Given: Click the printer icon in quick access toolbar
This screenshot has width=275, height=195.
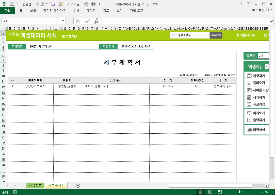Looking at the screenshot, I should tap(93, 4).
